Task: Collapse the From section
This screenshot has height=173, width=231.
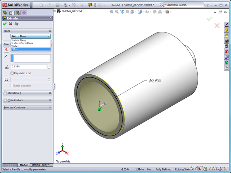Action: 50,31
